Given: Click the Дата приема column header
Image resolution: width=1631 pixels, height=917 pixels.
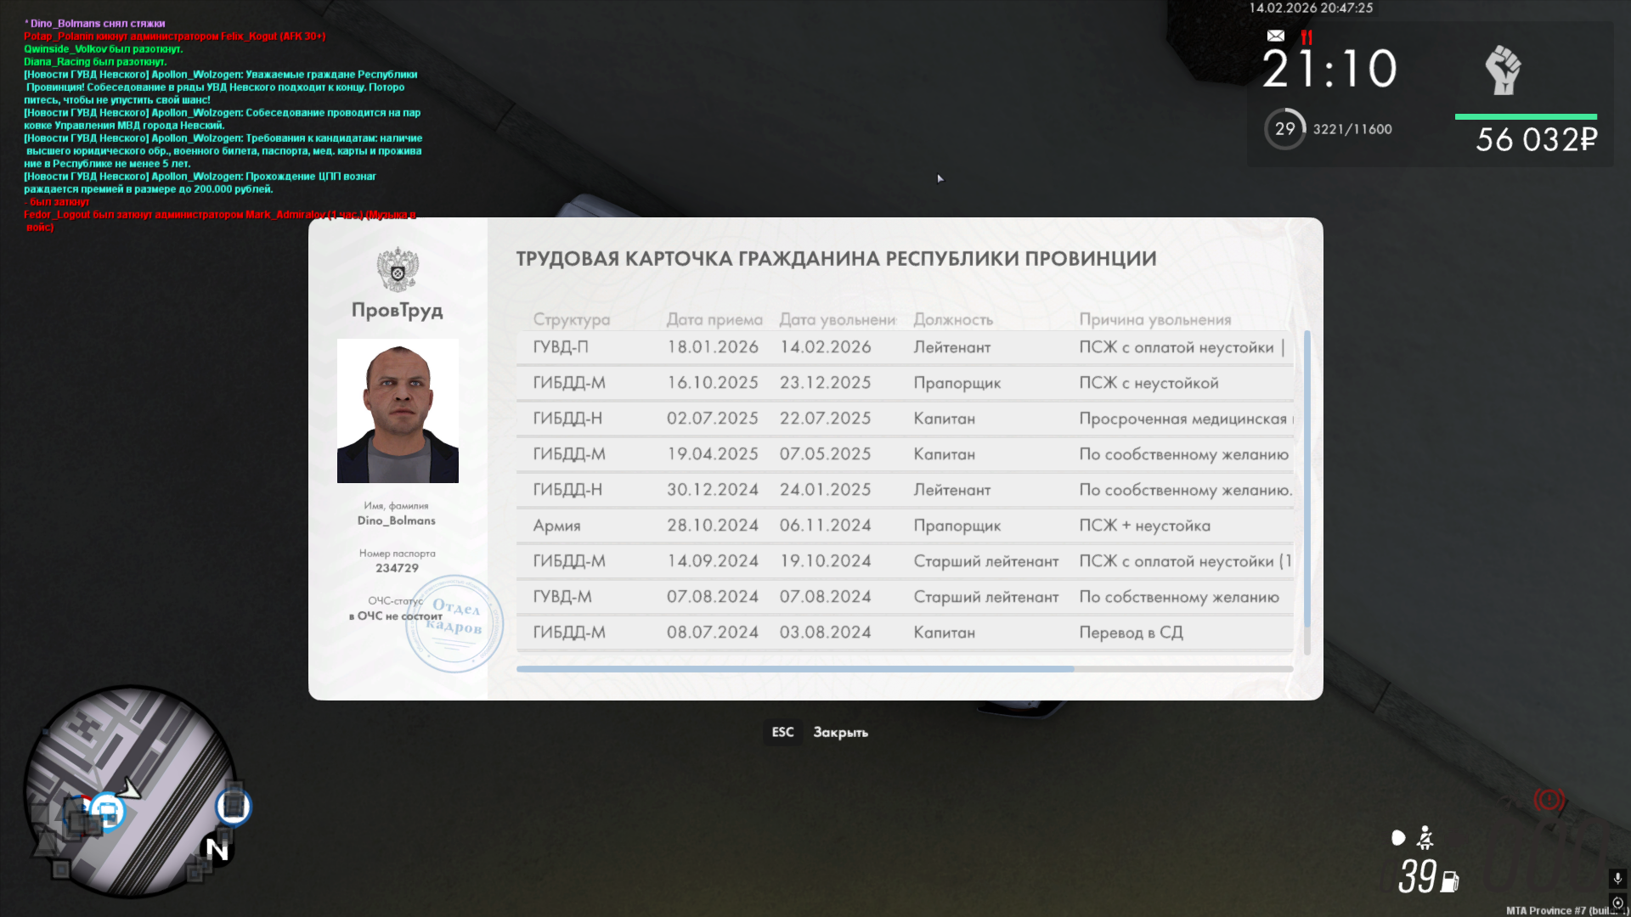Looking at the screenshot, I should (714, 319).
